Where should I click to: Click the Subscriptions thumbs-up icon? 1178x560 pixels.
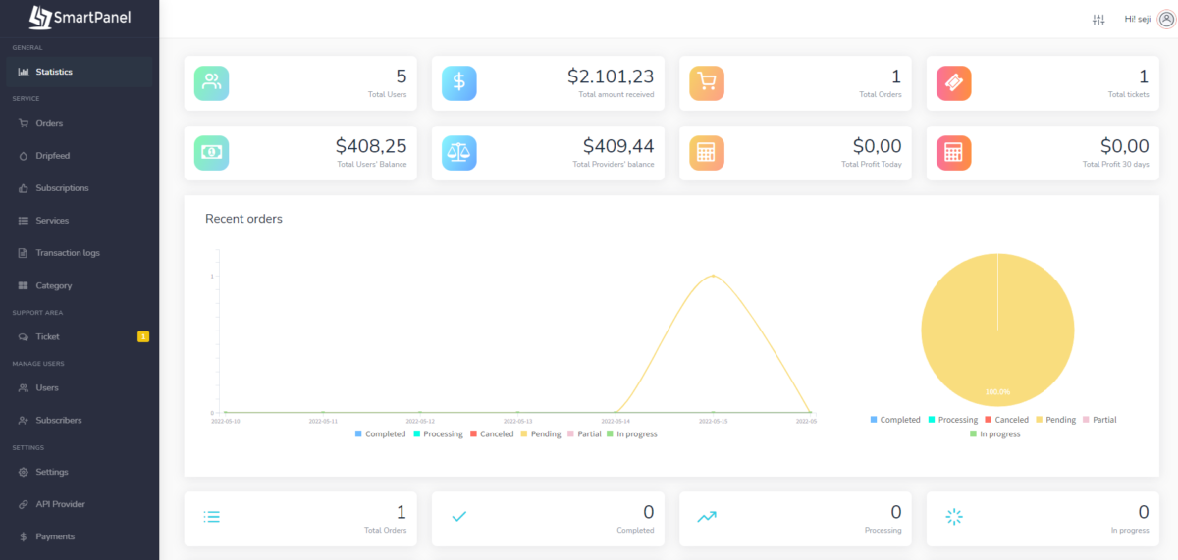[x=24, y=187]
